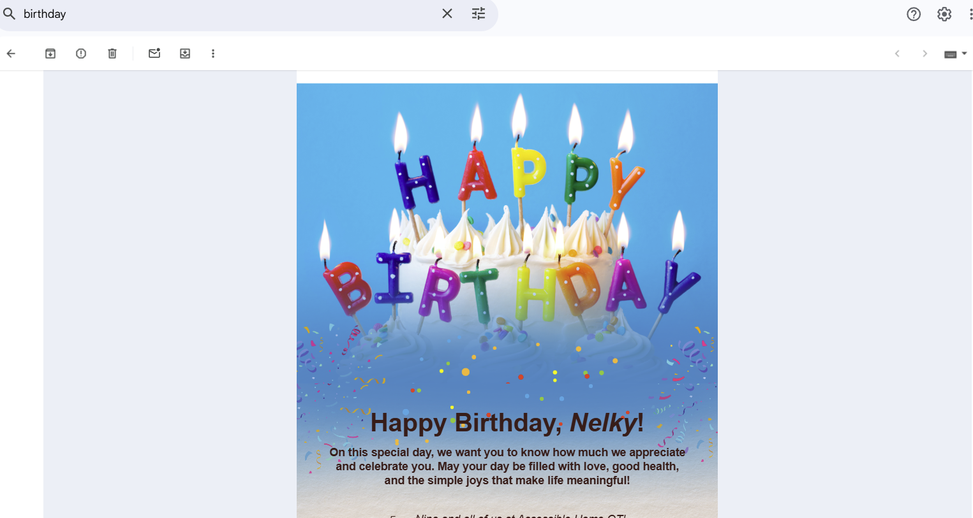The image size is (973, 518).
Task: Click the Move to Inbox icon
Action: (x=185, y=54)
